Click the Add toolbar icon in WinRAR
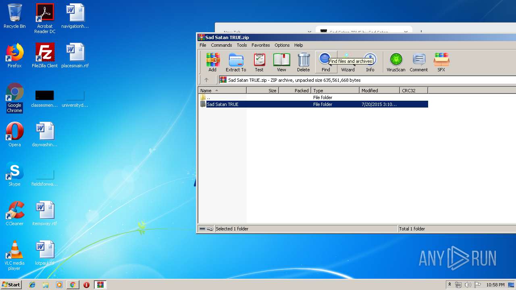Viewport: 516px width, 290px height. coord(212,62)
